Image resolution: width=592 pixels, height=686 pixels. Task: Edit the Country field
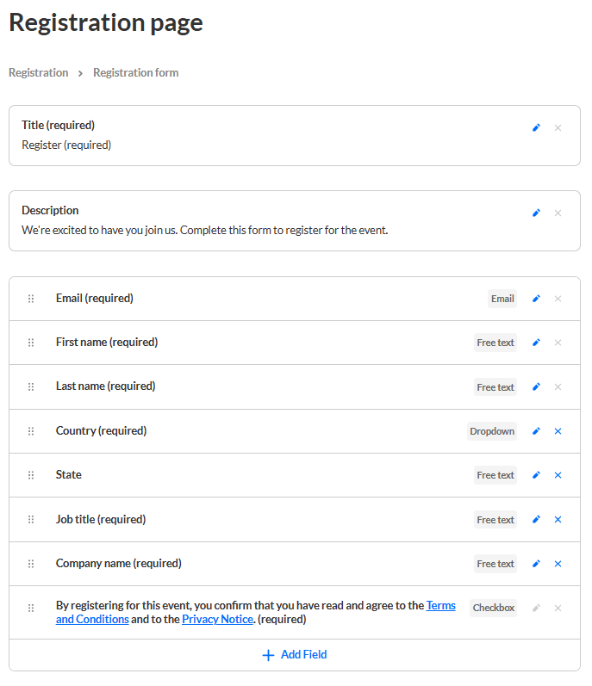point(536,431)
